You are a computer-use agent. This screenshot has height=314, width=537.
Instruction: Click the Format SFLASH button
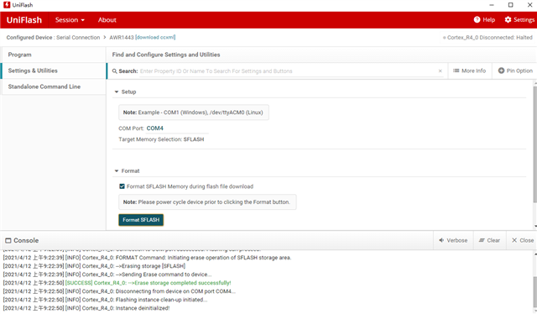click(141, 220)
